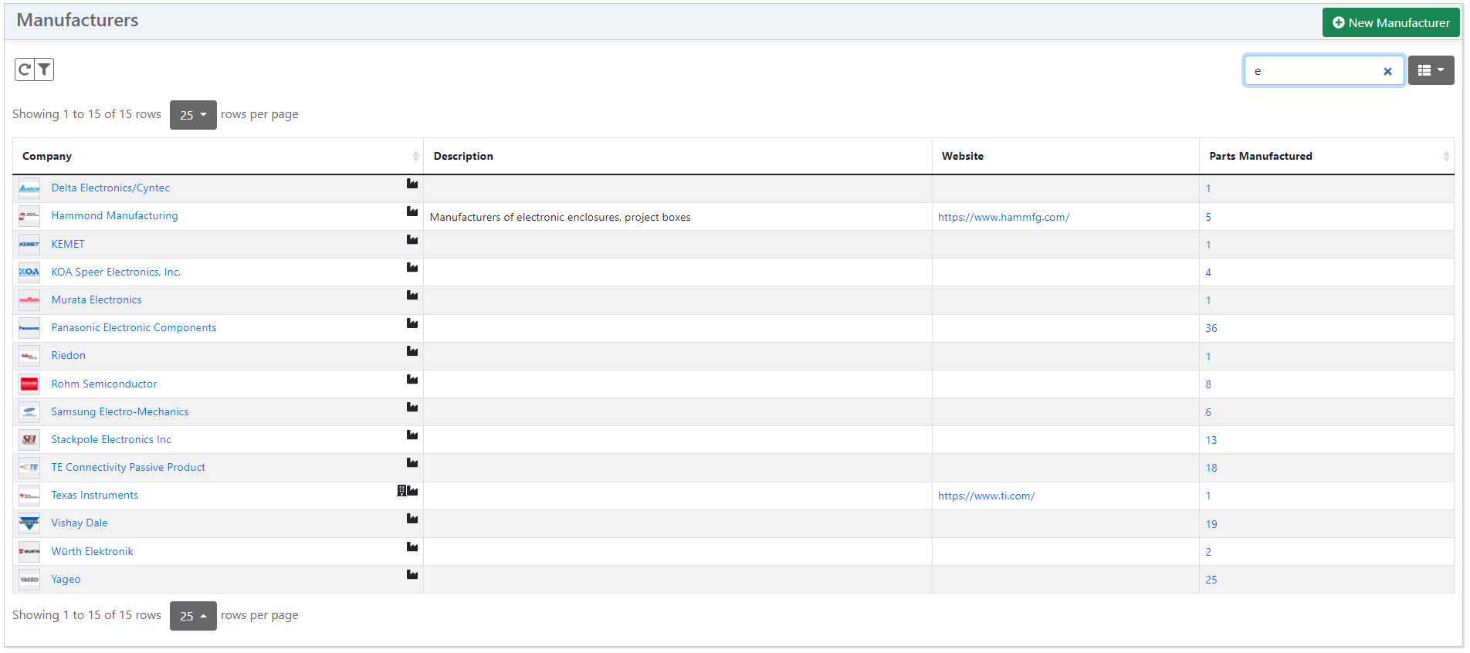Click the refresh table data icon
Image resolution: width=1470 pixels, height=653 pixels.
tap(25, 70)
